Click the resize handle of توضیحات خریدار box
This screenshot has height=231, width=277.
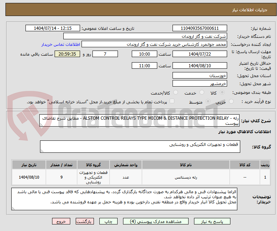(13, 208)
